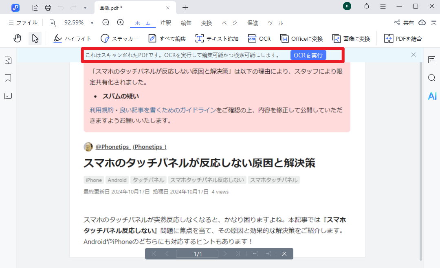Zoom out with the minus icon
Screen dimensions: 440x268
(106, 22)
